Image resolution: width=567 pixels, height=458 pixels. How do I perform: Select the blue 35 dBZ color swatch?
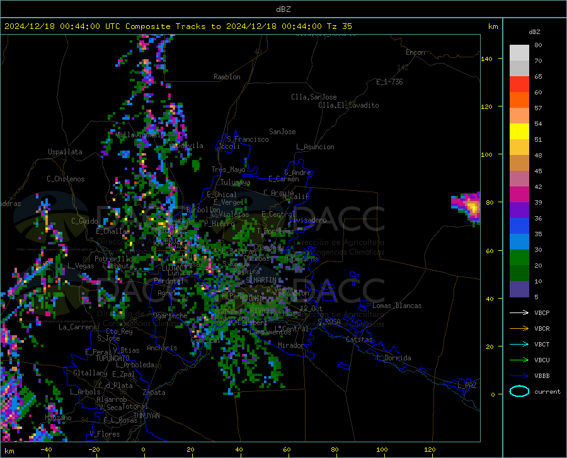click(x=519, y=226)
